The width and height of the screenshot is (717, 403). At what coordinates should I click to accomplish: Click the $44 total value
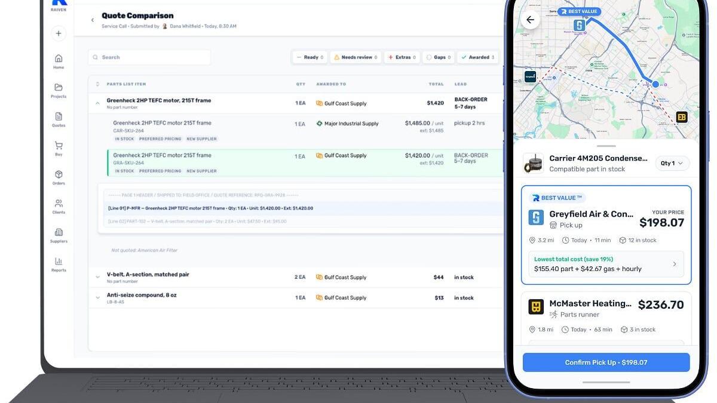point(439,277)
